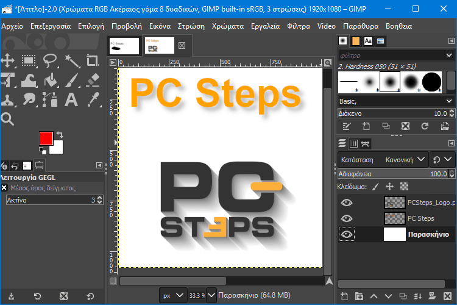Open the px unit dropdown

tap(172, 296)
